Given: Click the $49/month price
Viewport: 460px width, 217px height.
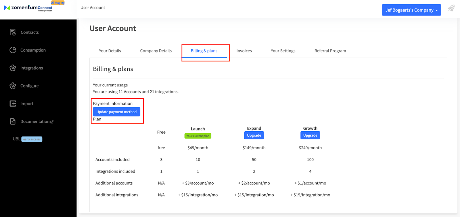Looking at the screenshot, I should coord(198,148).
